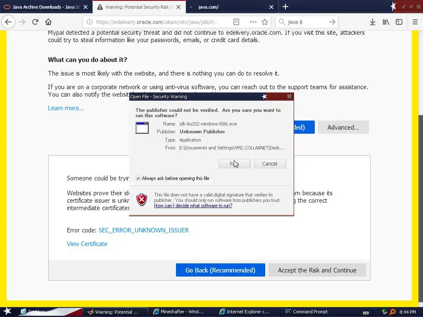Click Go Back (Recommended) at the bottom

pyautogui.click(x=221, y=270)
